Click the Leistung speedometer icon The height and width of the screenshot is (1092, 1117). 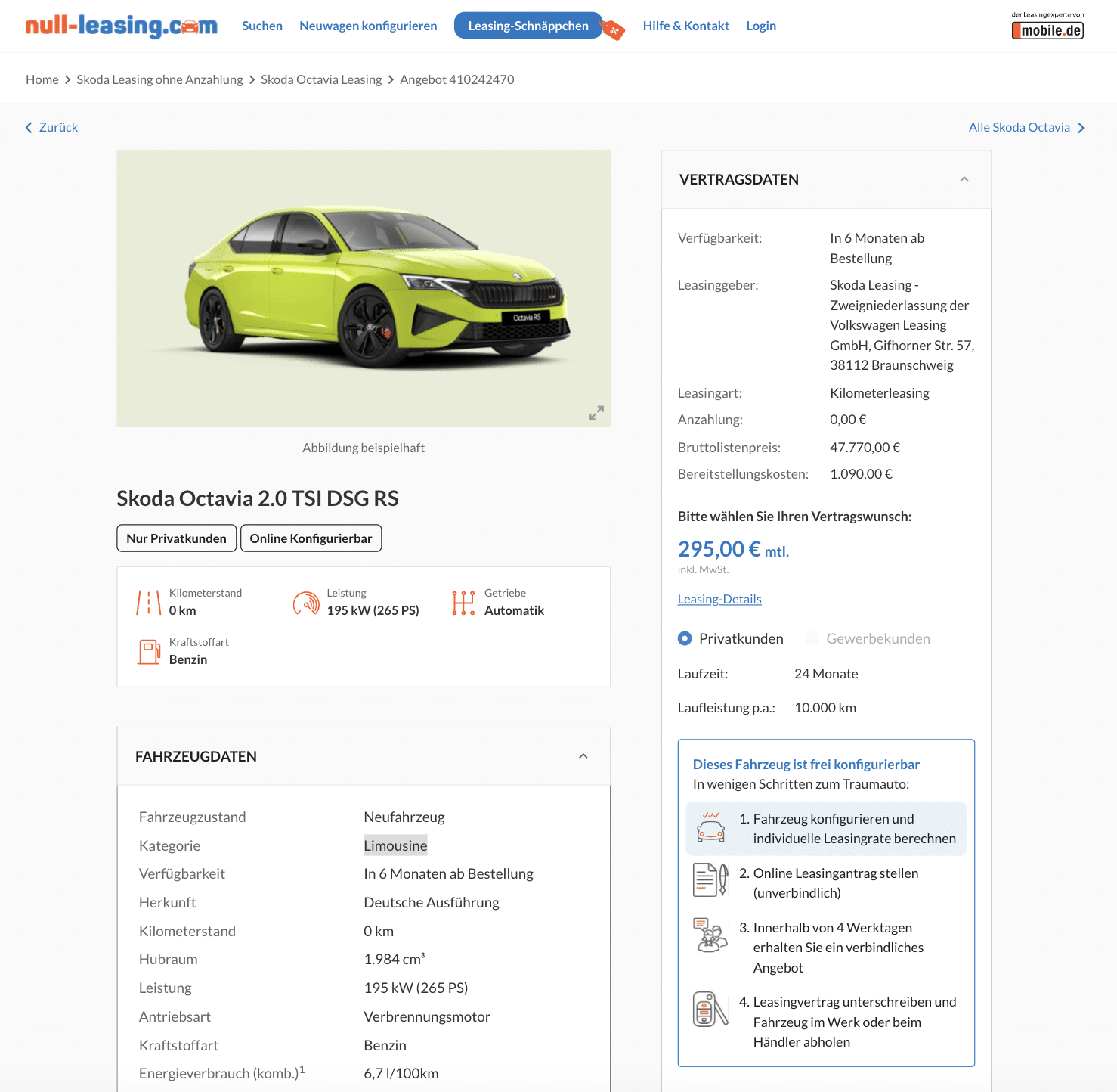[306, 603]
